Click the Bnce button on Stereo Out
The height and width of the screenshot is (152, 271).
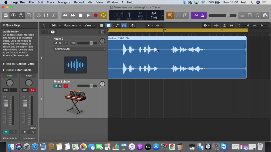32,128
